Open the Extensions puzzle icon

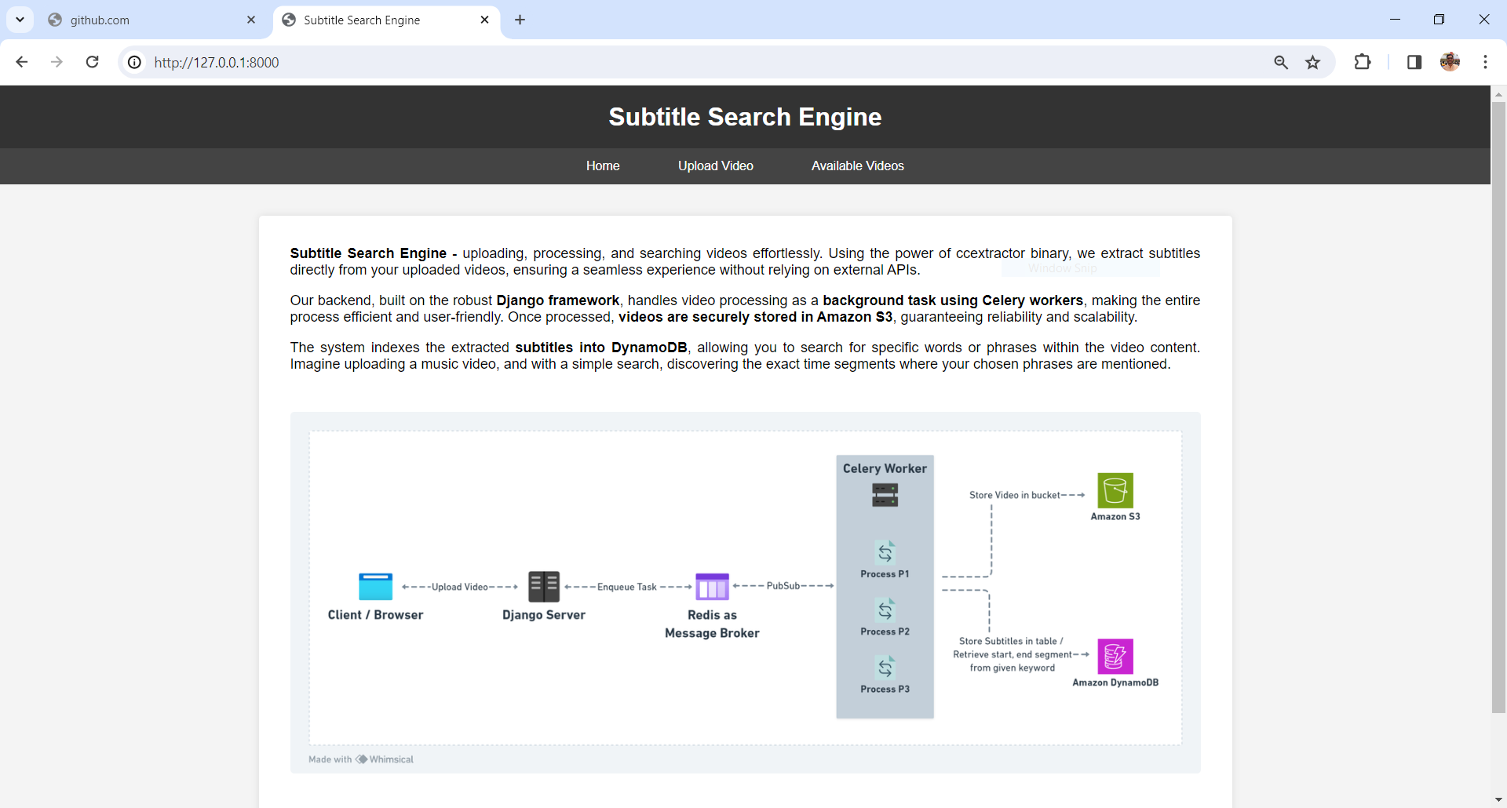1363,62
